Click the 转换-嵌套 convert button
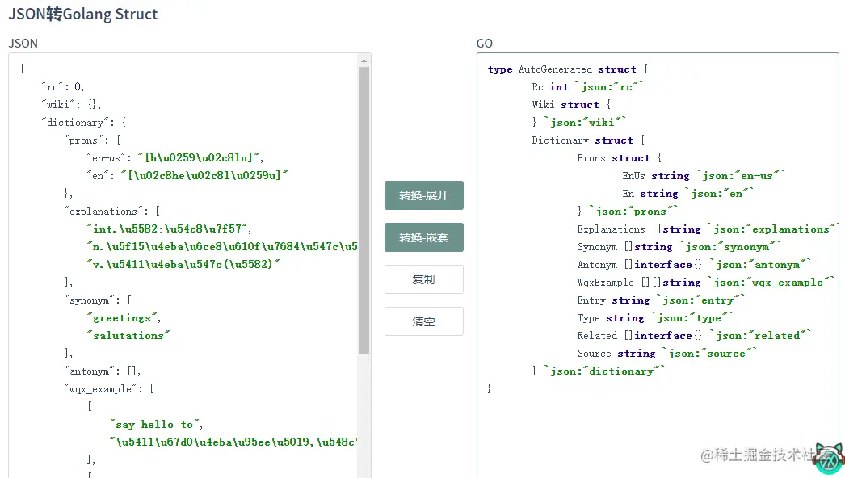The height and width of the screenshot is (478, 845). (423, 237)
